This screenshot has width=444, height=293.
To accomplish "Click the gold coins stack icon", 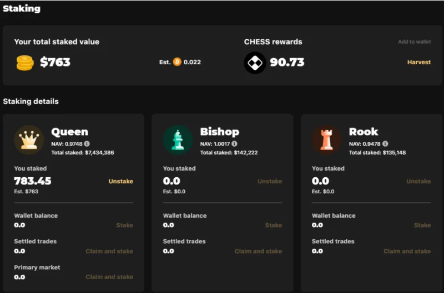I will [25, 63].
